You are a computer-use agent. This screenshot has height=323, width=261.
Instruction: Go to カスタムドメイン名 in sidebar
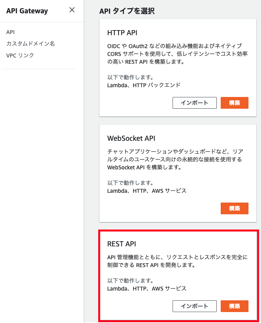[31, 44]
